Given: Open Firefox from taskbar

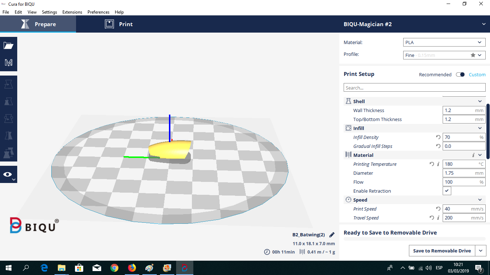Looking at the screenshot, I should (x=132, y=267).
